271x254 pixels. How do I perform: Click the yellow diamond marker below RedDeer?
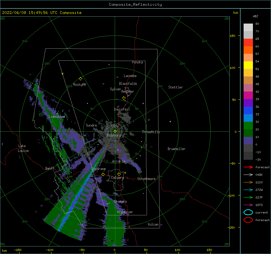tap(124, 98)
